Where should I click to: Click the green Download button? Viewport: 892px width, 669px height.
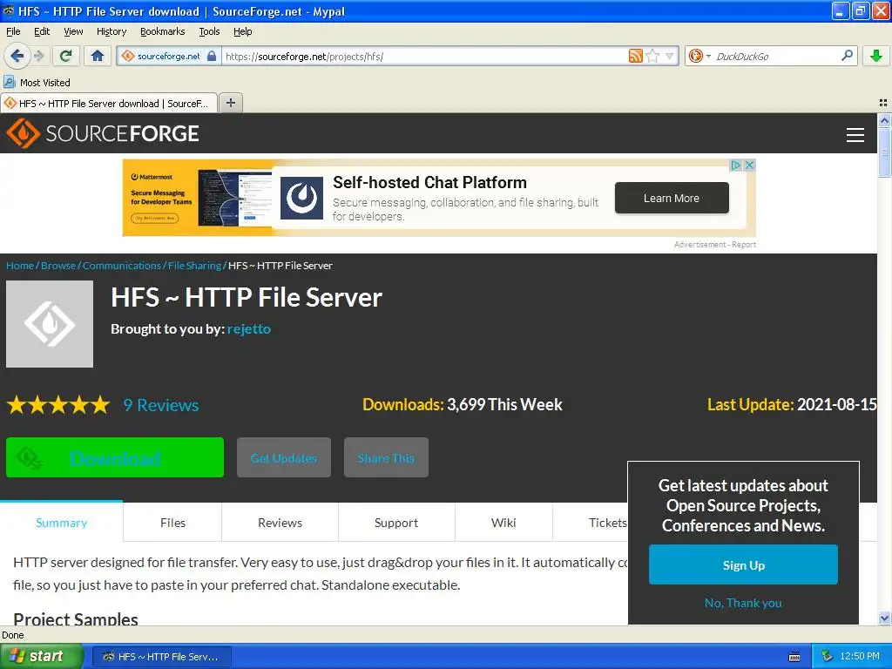click(x=115, y=457)
